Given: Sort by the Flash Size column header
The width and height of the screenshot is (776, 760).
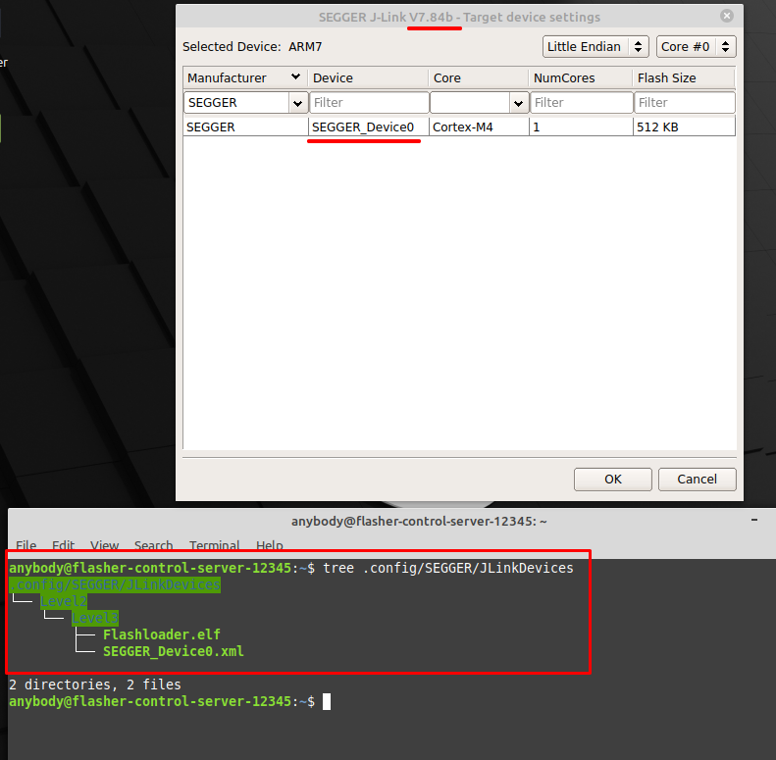Looking at the screenshot, I should point(684,77).
